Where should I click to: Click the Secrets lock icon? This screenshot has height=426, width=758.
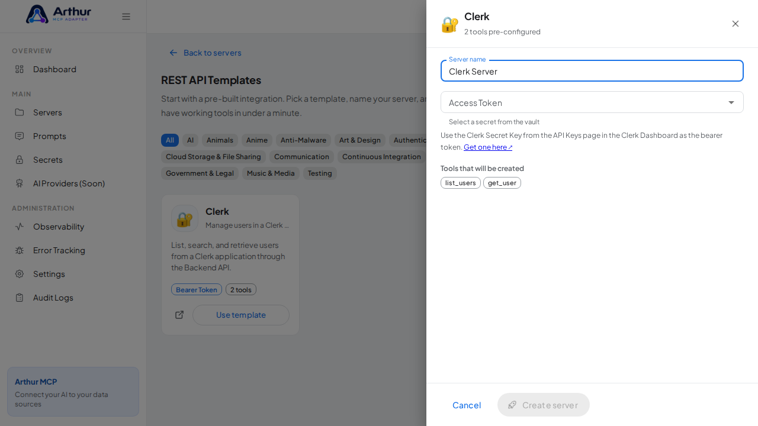pyautogui.click(x=20, y=160)
